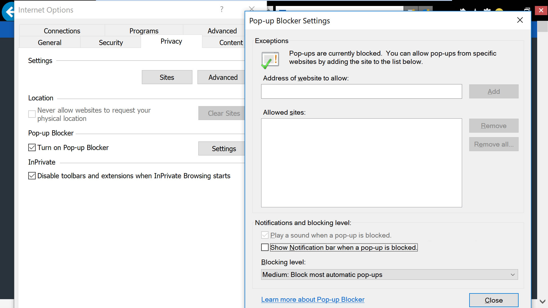The height and width of the screenshot is (308, 548).
Task: Close the Internet Options dialog X
Action: (x=251, y=9)
